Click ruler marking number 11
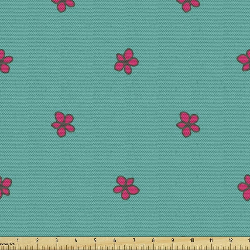 pyautogui.click(x=211, y=240)
